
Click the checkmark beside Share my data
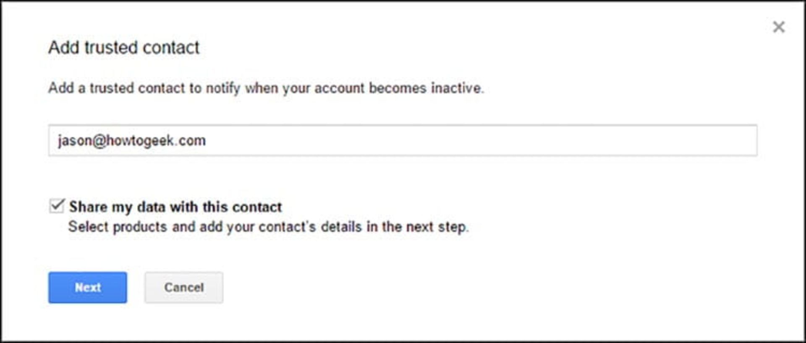click(x=56, y=206)
